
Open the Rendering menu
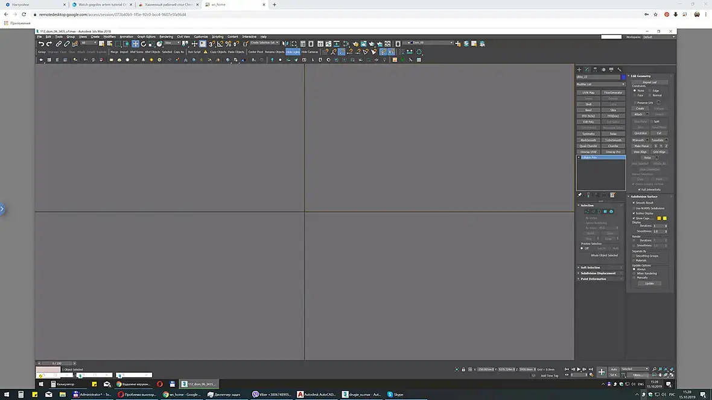[x=166, y=37]
